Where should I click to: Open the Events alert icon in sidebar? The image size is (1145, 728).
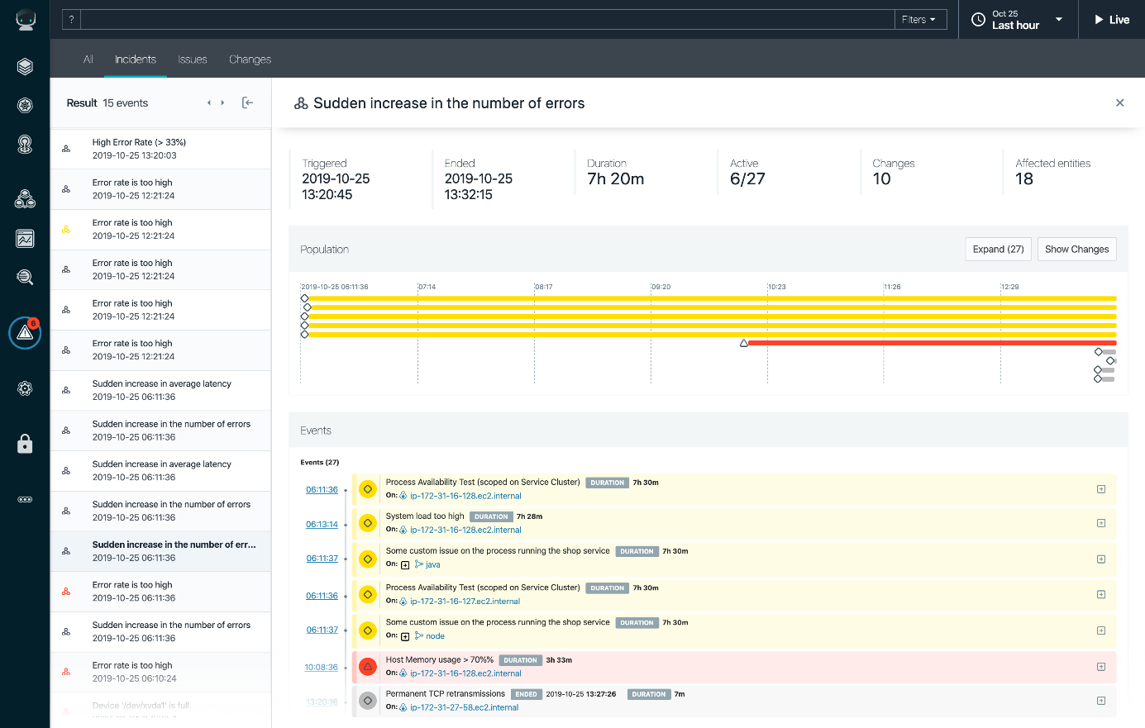(25, 332)
